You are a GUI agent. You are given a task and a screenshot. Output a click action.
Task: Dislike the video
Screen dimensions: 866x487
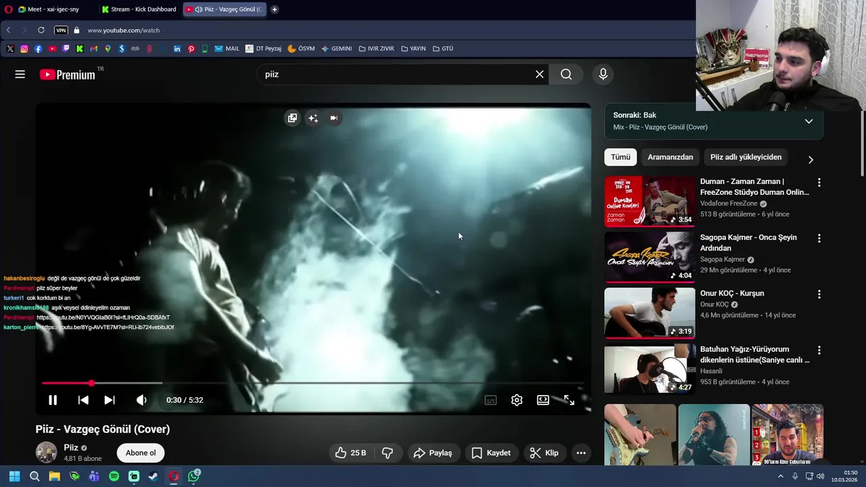pyautogui.click(x=388, y=453)
